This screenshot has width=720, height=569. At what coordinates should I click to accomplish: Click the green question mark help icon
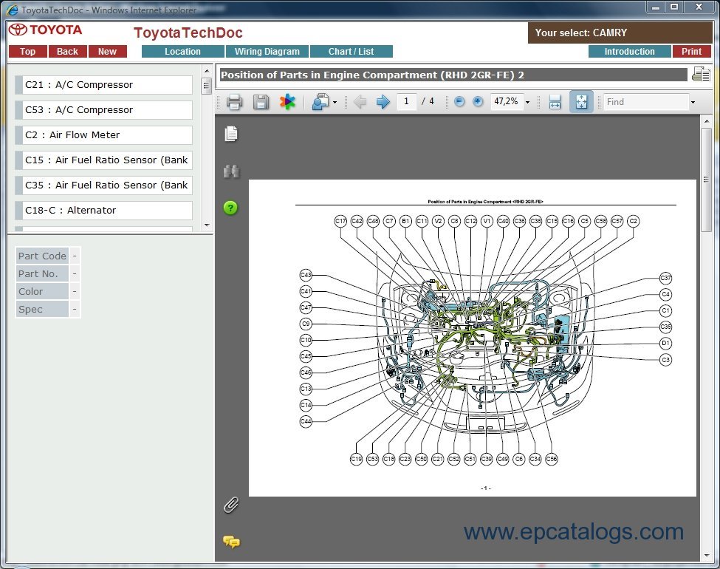click(230, 208)
